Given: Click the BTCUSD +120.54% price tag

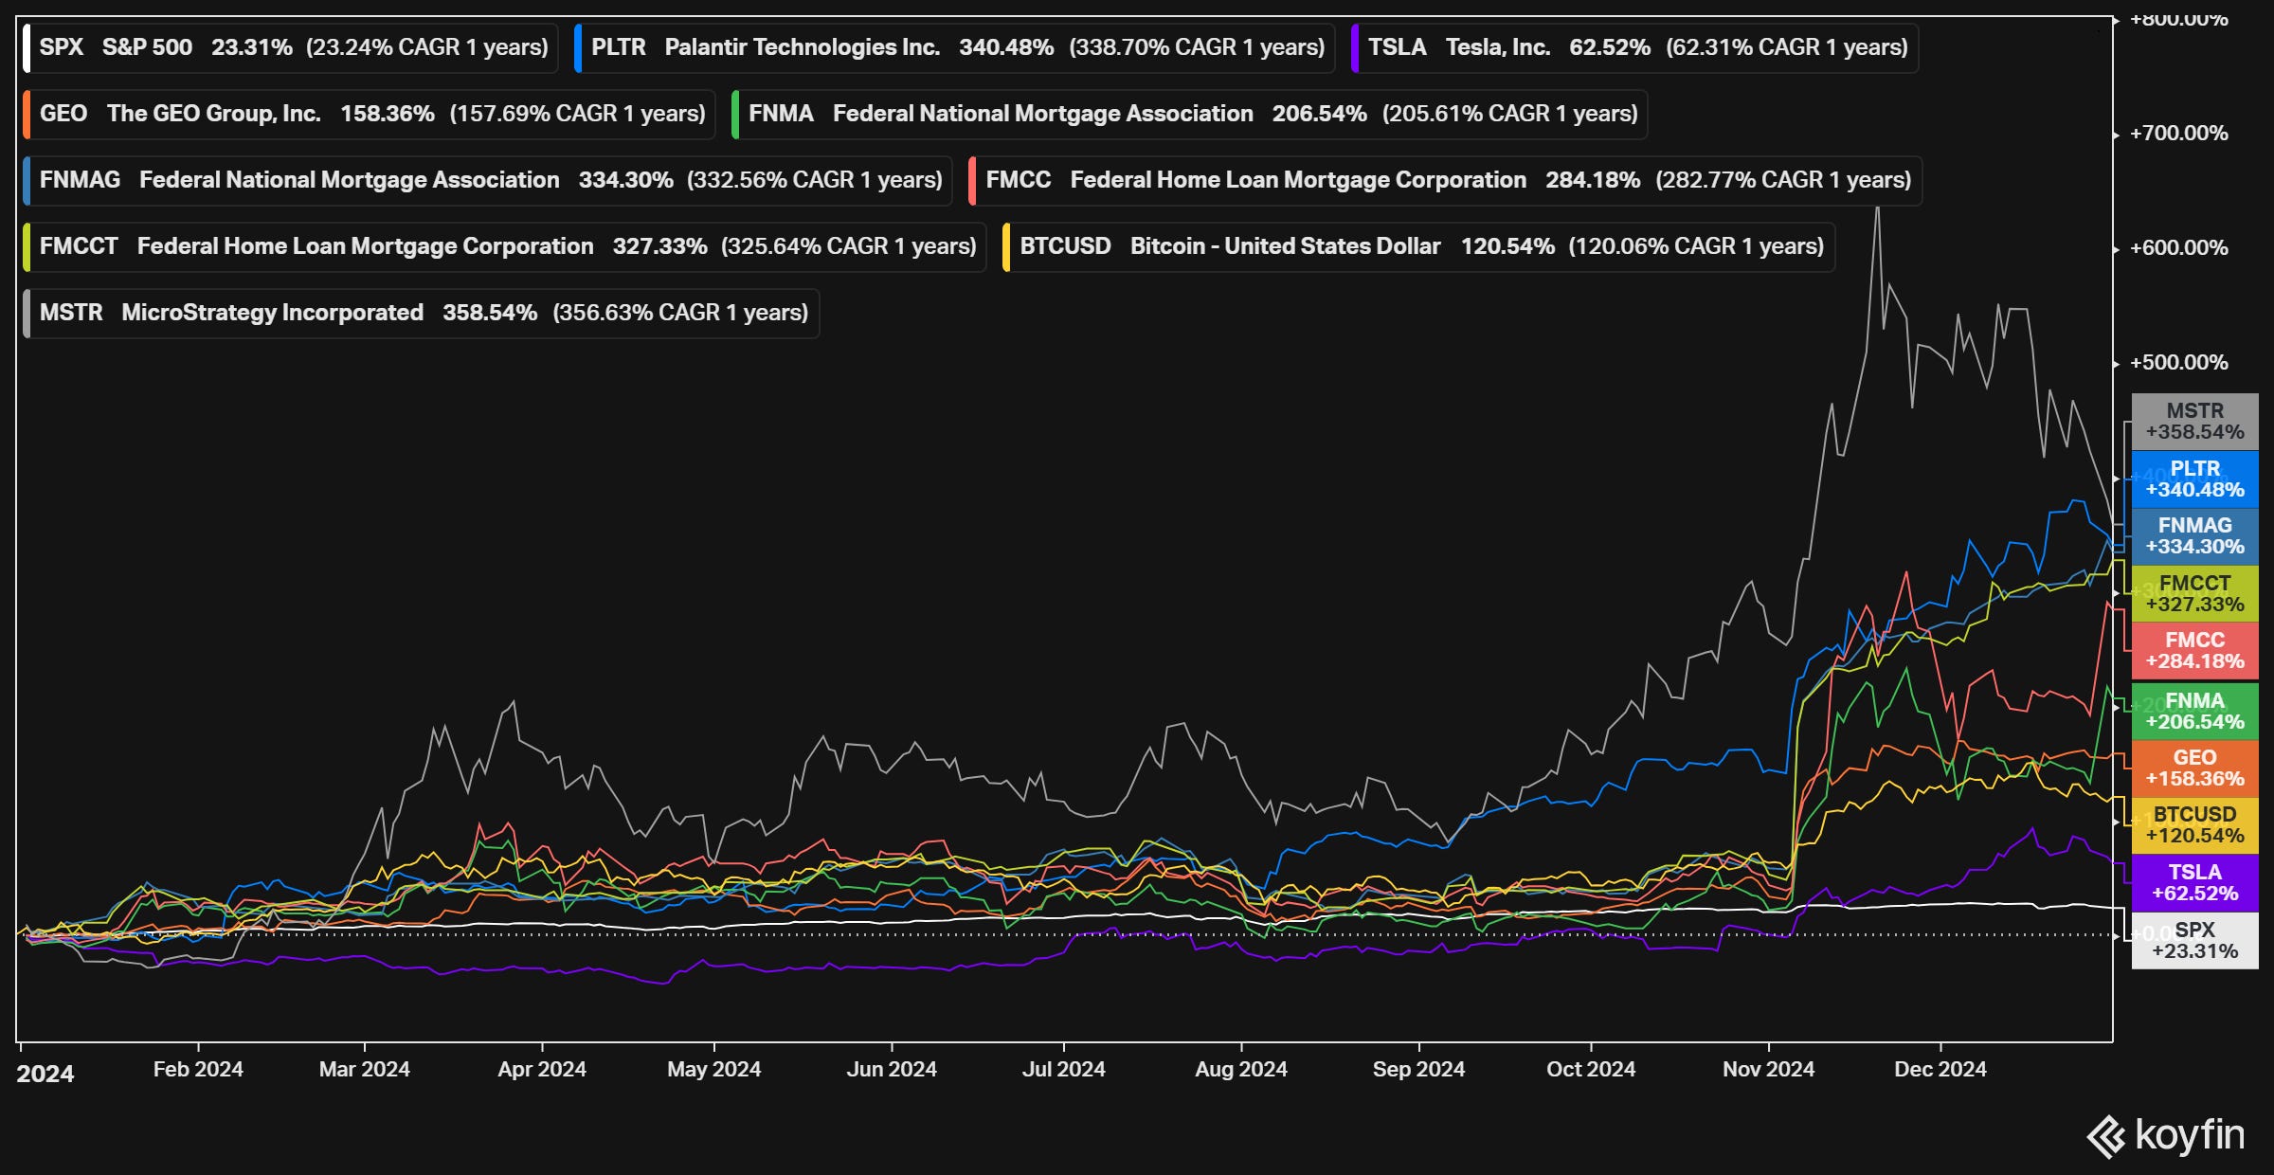Looking at the screenshot, I should click(x=2194, y=825).
